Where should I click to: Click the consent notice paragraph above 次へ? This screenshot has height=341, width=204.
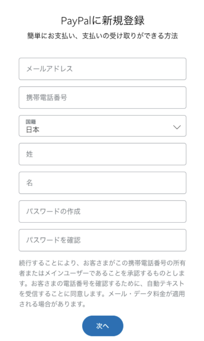(102, 284)
